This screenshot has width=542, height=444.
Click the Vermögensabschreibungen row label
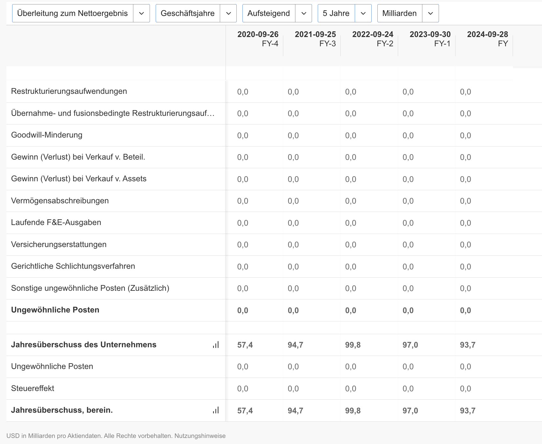tap(60, 201)
